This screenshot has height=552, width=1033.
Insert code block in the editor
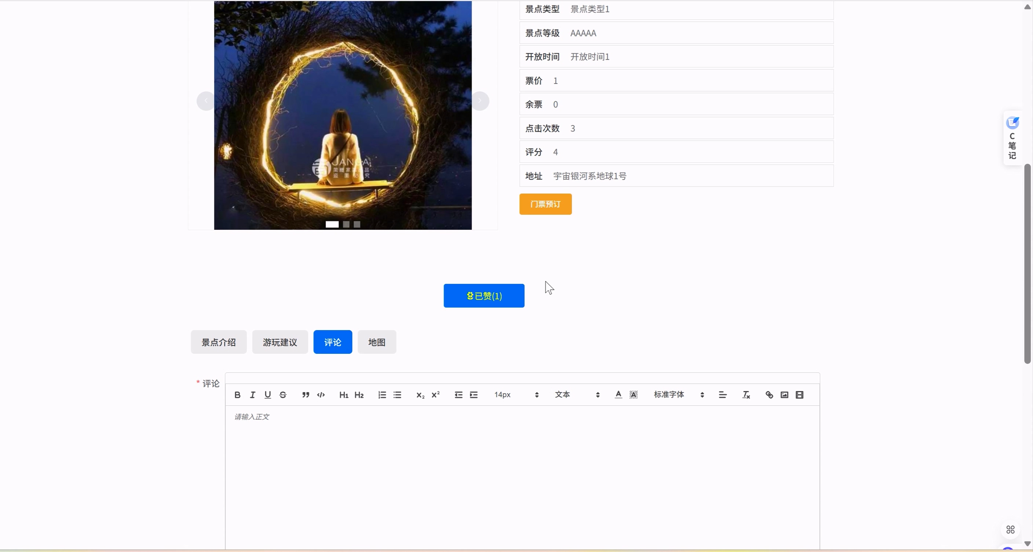tap(321, 395)
